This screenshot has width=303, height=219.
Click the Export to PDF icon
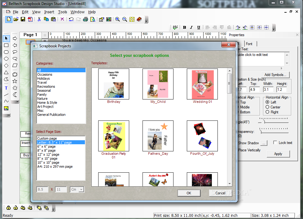click(30, 19)
